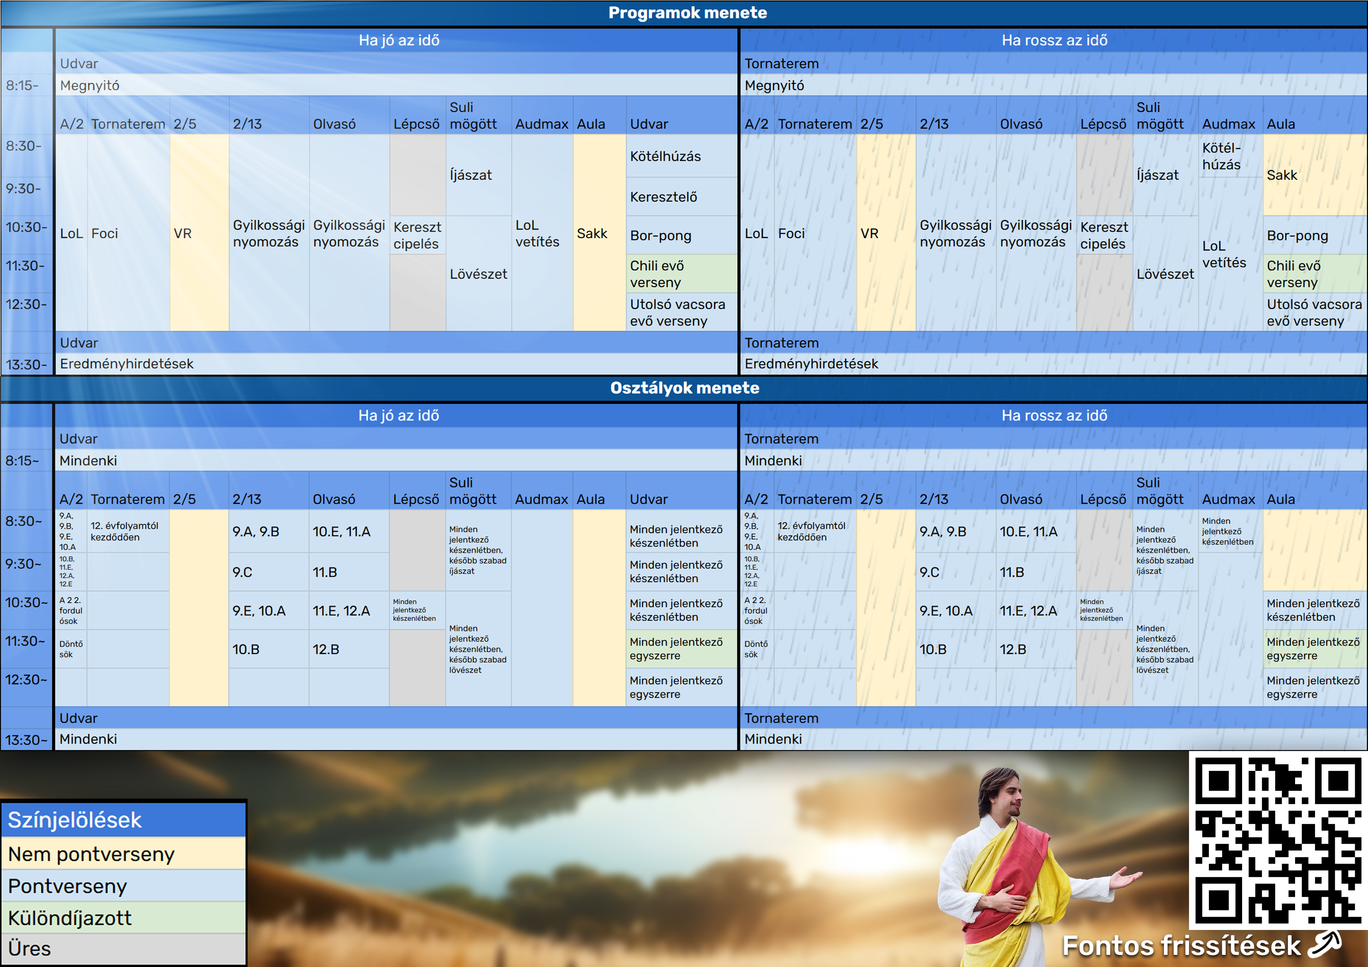Click the Színjelölések legend header
The image size is (1368, 967).
[x=123, y=820]
